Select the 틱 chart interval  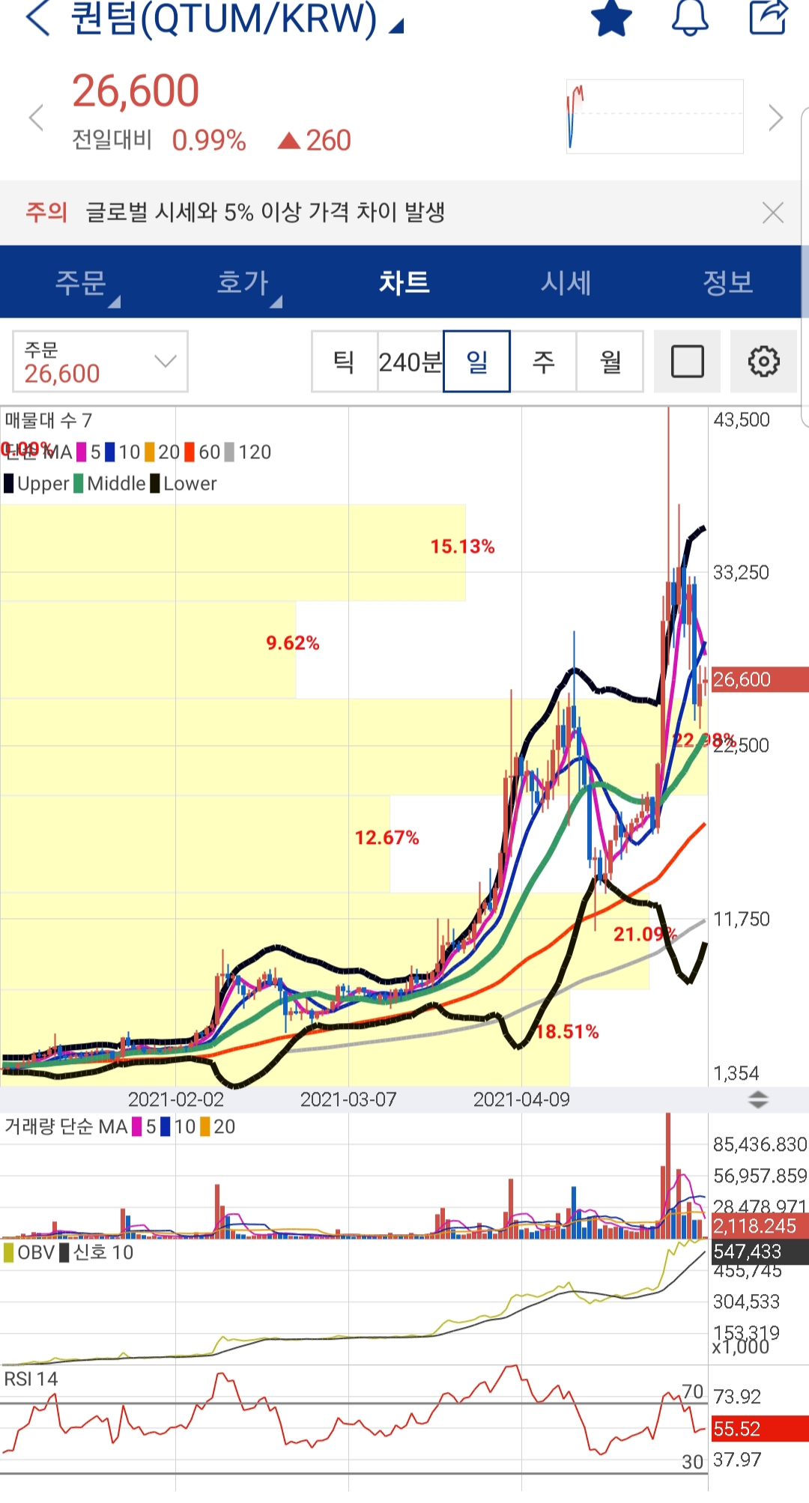coord(345,362)
